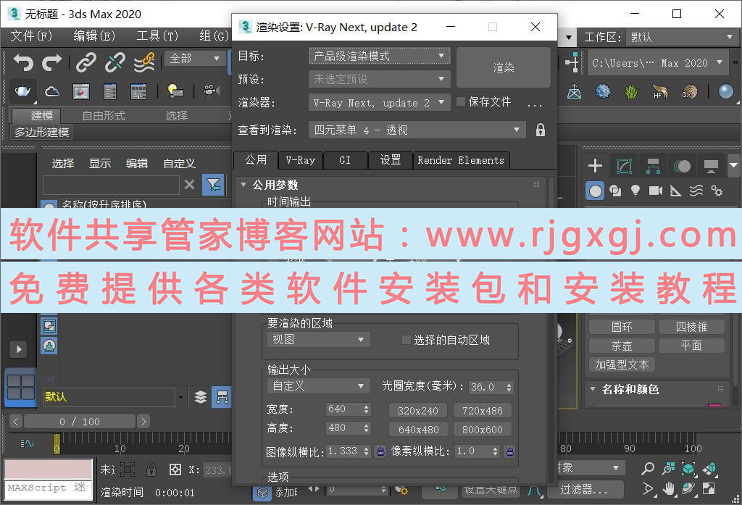Click the Undo arrow in the main toolbar

(23, 62)
